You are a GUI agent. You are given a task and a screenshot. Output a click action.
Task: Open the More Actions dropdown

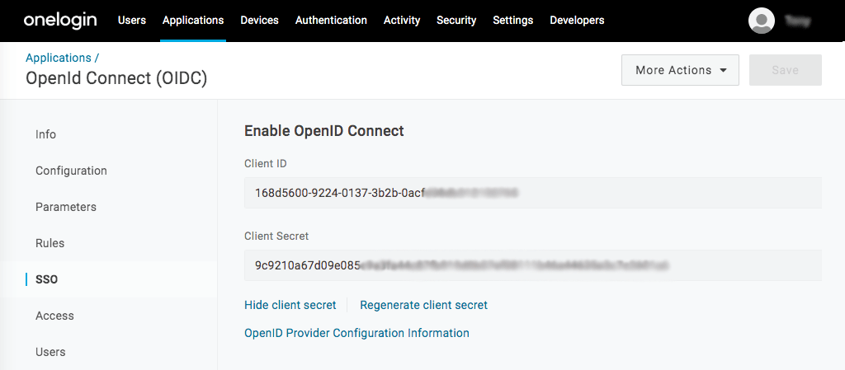[680, 70]
